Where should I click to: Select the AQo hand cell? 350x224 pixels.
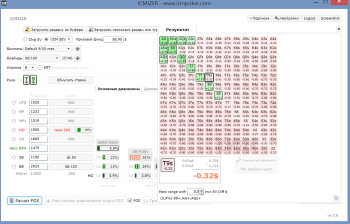(x=163, y=59)
